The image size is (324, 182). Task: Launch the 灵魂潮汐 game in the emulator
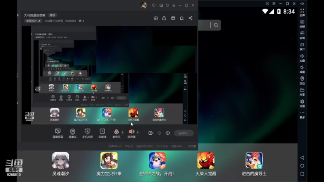click(x=60, y=164)
